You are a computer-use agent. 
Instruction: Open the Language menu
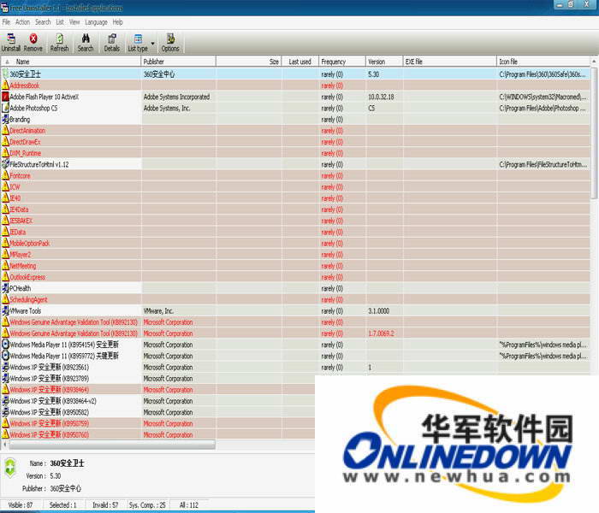pos(96,22)
